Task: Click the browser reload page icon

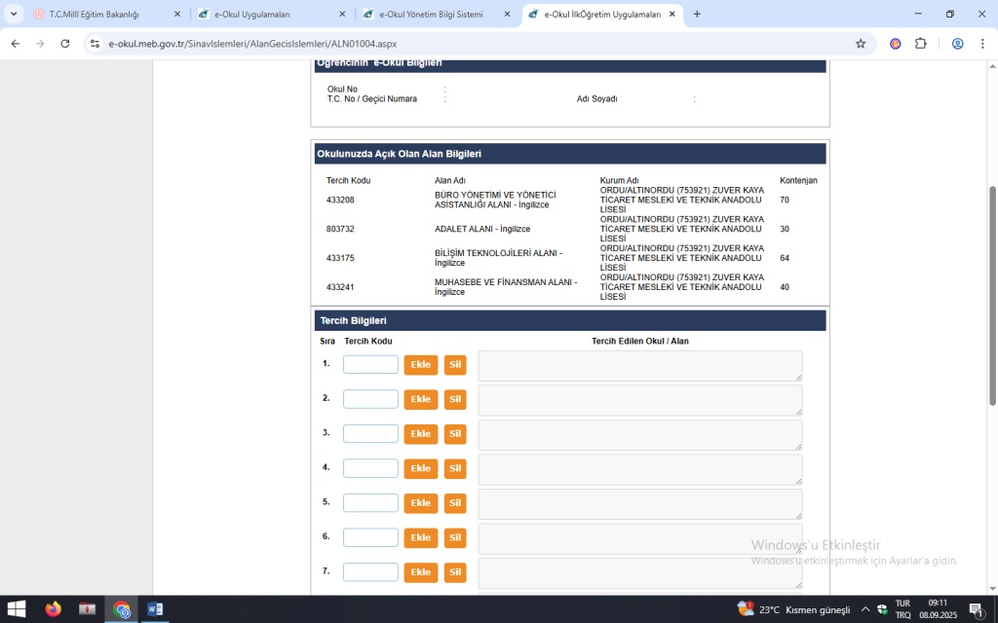Action: (65, 44)
